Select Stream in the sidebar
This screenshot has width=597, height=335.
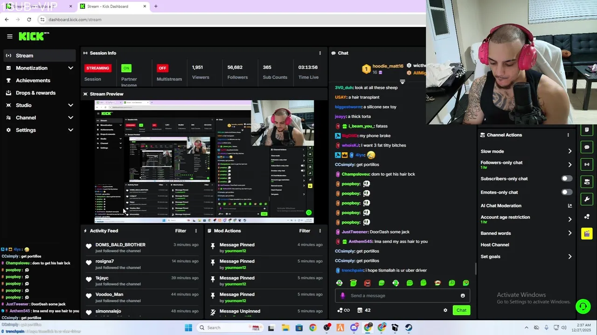point(39,55)
